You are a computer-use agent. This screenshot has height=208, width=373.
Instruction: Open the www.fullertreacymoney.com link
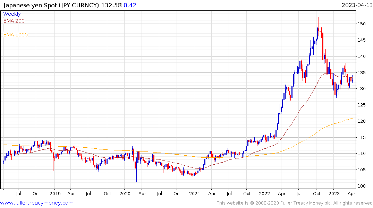point(37,203)
